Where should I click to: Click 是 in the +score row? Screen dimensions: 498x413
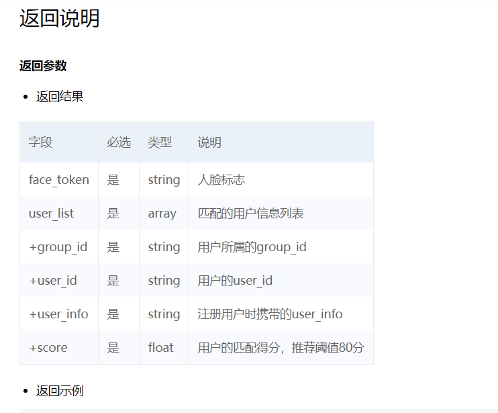point(113,348)
